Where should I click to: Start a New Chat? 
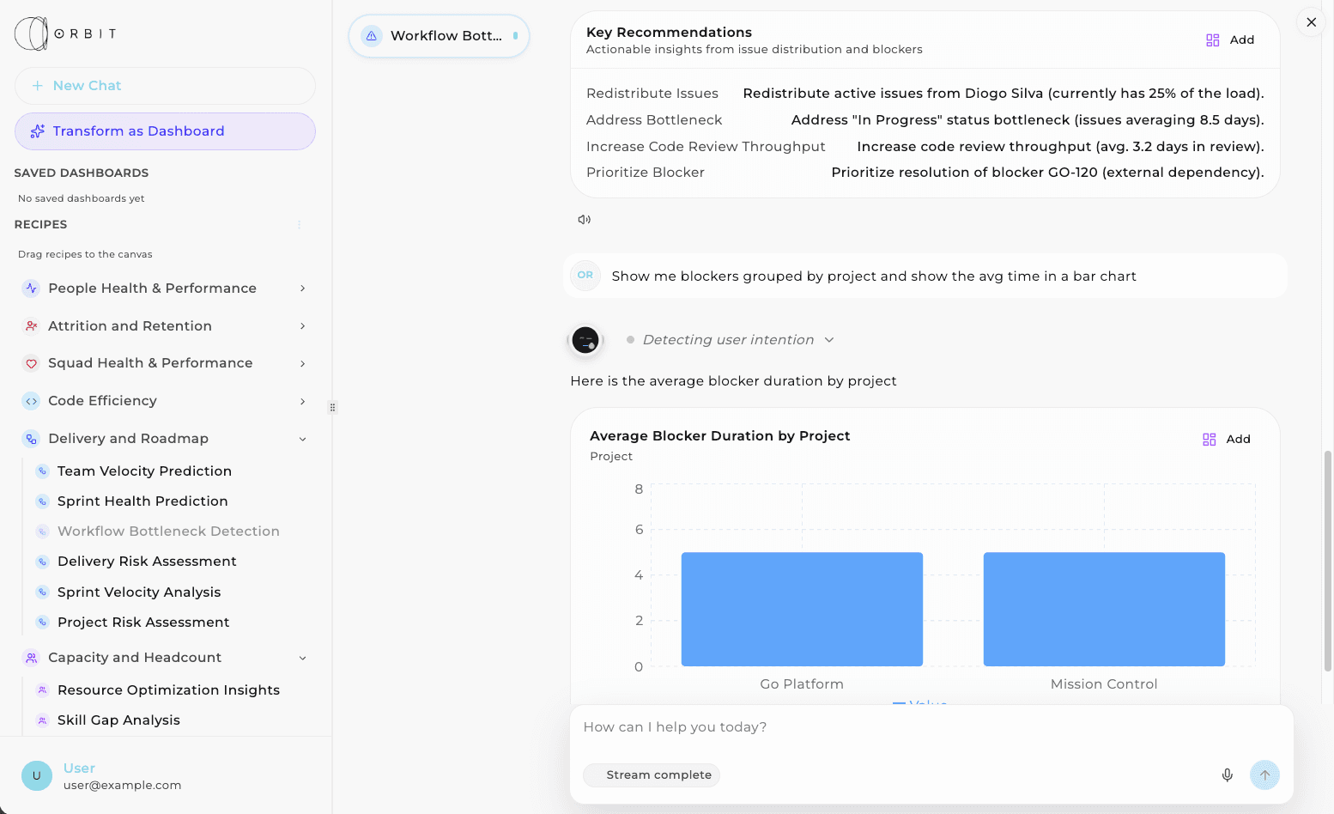click(164, 86)
